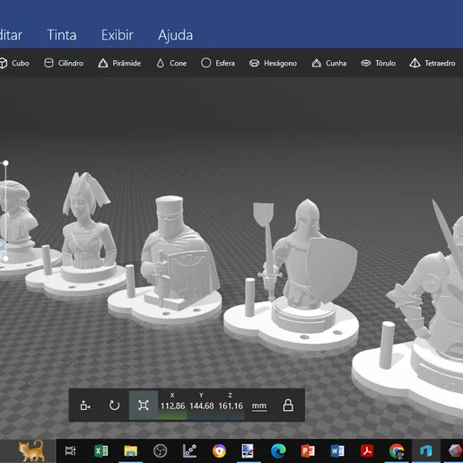
Task: Choose the Cunha wedge shape
Action: pyautogui.click(x=329, y=63)
